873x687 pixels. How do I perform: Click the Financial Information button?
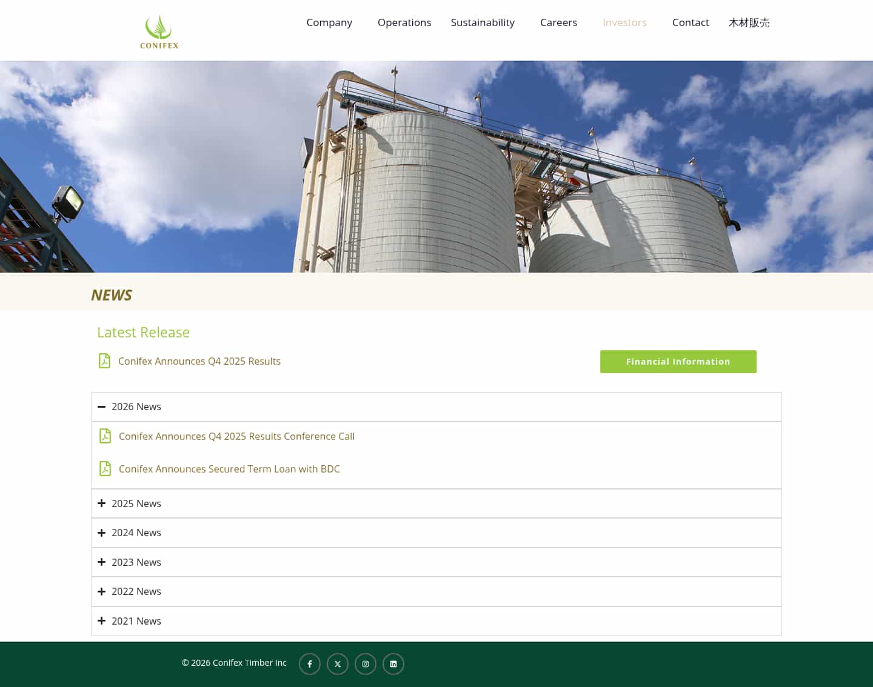(678, 362)
